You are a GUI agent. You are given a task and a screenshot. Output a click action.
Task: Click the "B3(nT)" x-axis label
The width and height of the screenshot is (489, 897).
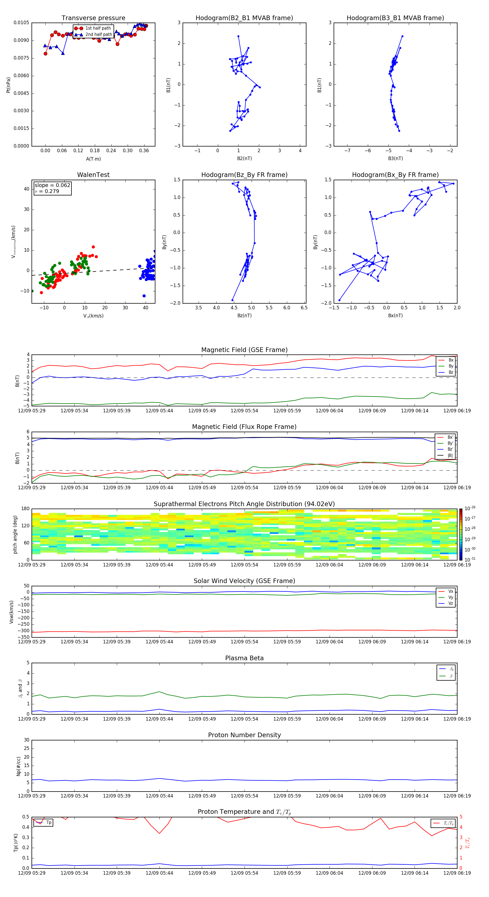[395, 158]
